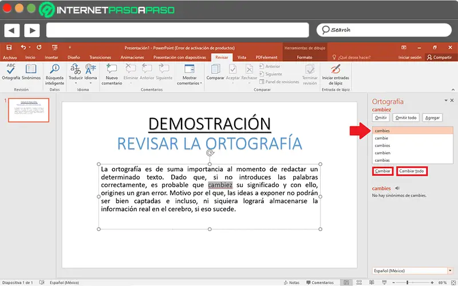Viewport: 458px width, 286px height.
Task: Play pronunciation speaker icon next to cambies
Action: pyautogui.click(x=397, y=188)
